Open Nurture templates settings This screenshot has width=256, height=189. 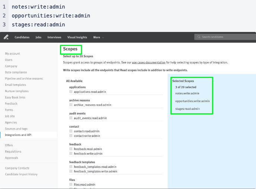(17, 91)
